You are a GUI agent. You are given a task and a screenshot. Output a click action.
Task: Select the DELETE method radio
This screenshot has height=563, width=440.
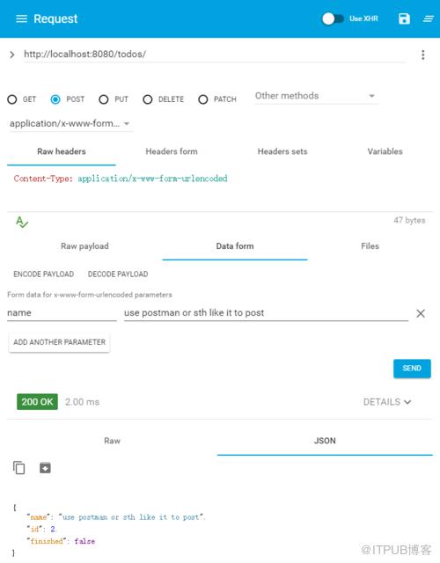coord(147,99)
